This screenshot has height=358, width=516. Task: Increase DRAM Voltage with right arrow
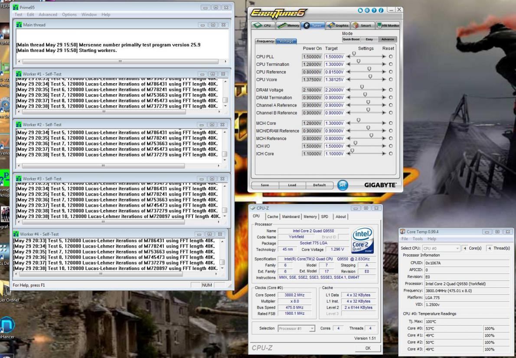coord(384,90)
